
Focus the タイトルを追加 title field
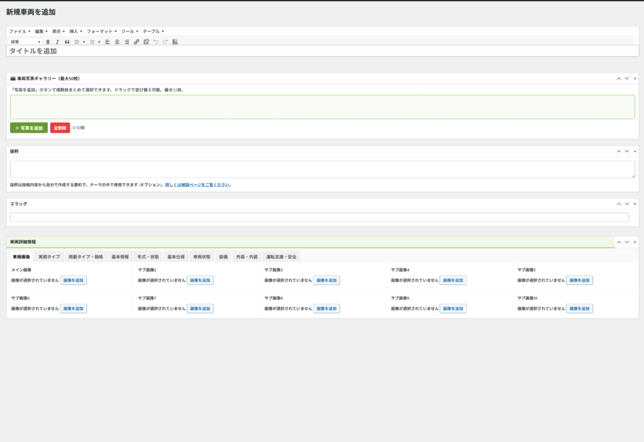(323, 51)
